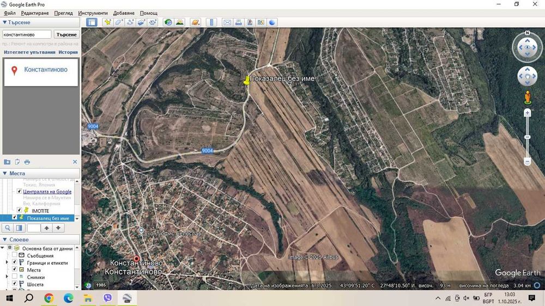The image size is (545, 306).
Task: Click the Централата на Google link
Action: [x=47, y=191]
